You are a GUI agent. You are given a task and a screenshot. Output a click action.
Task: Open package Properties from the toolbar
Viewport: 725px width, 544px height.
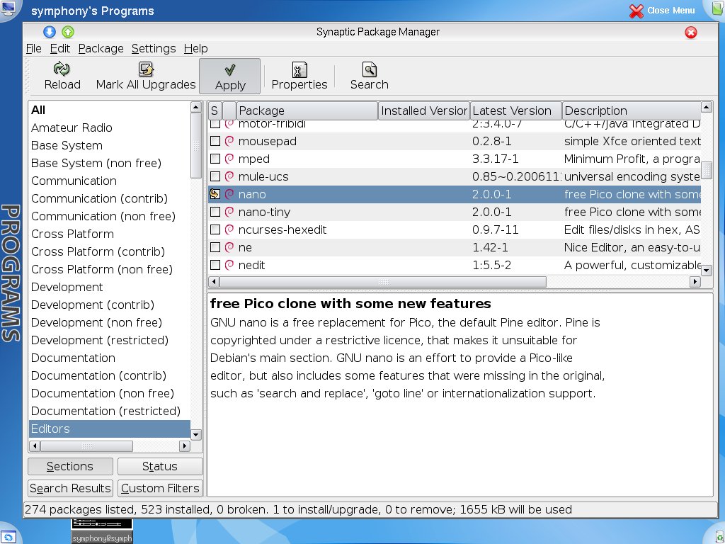click(299, 76)
